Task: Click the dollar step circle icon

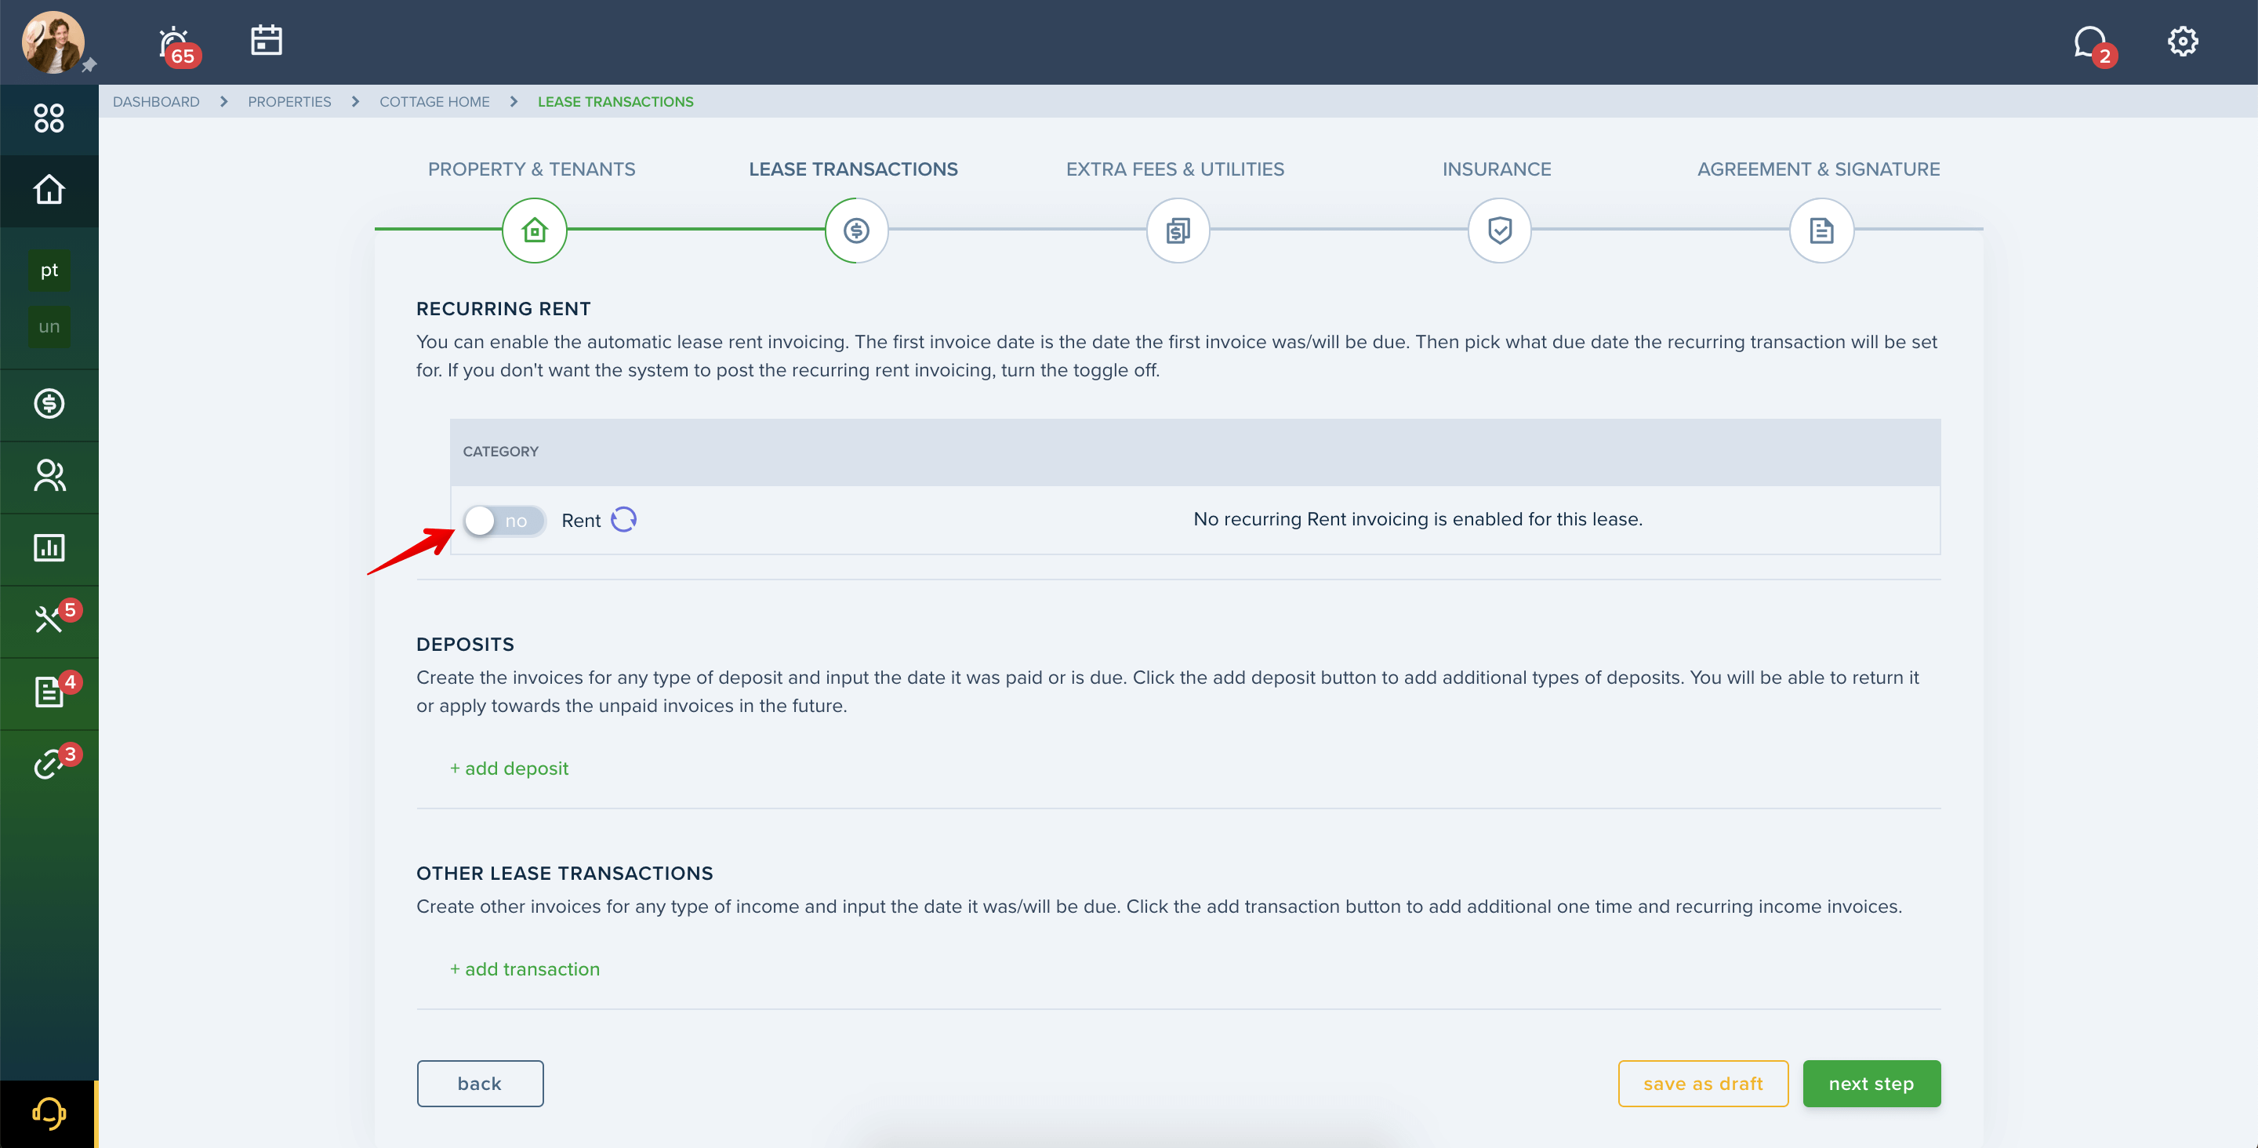Action: coord(856,231)
